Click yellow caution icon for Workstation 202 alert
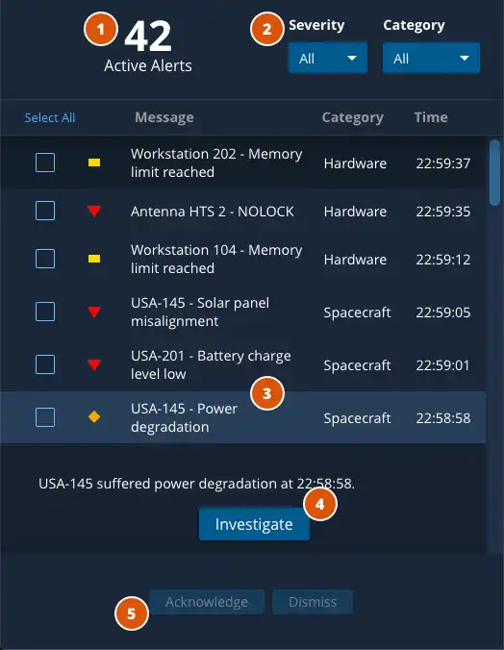The image size is (504, 650). [94, 162]
